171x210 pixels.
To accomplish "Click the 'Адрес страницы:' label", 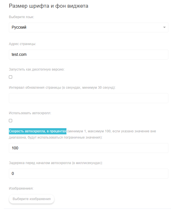I will tap(23, 44).
